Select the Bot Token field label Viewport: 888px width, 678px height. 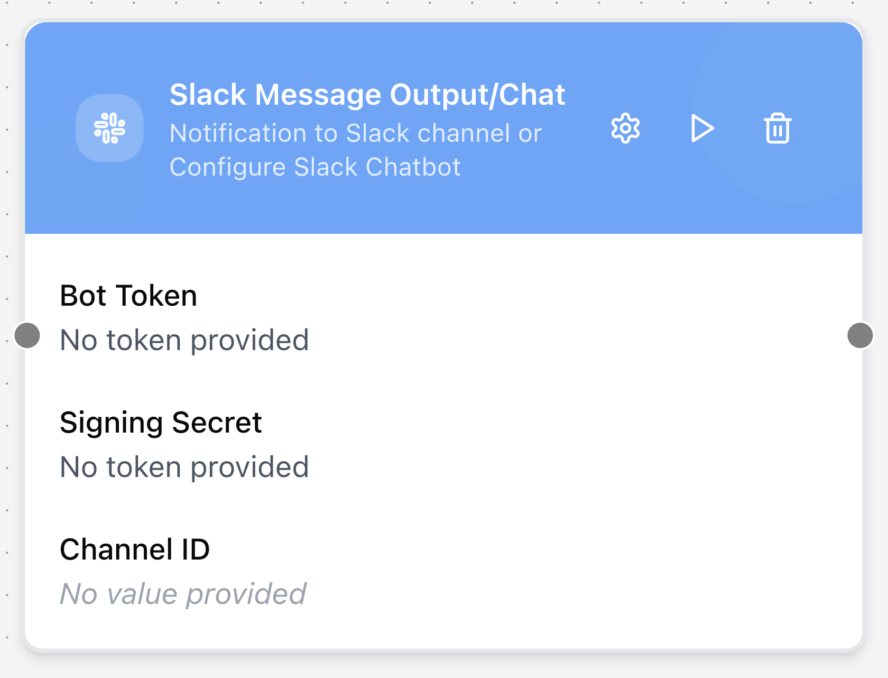click(x=128, y=296)
